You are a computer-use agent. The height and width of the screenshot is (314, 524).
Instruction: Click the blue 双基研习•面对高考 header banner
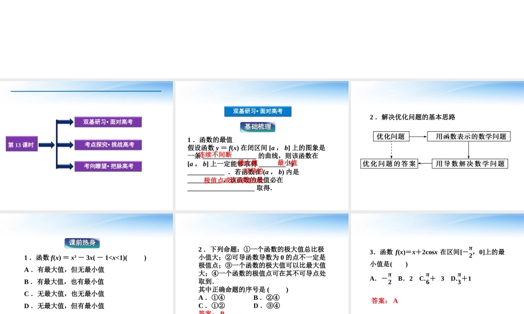coord(258,111)
